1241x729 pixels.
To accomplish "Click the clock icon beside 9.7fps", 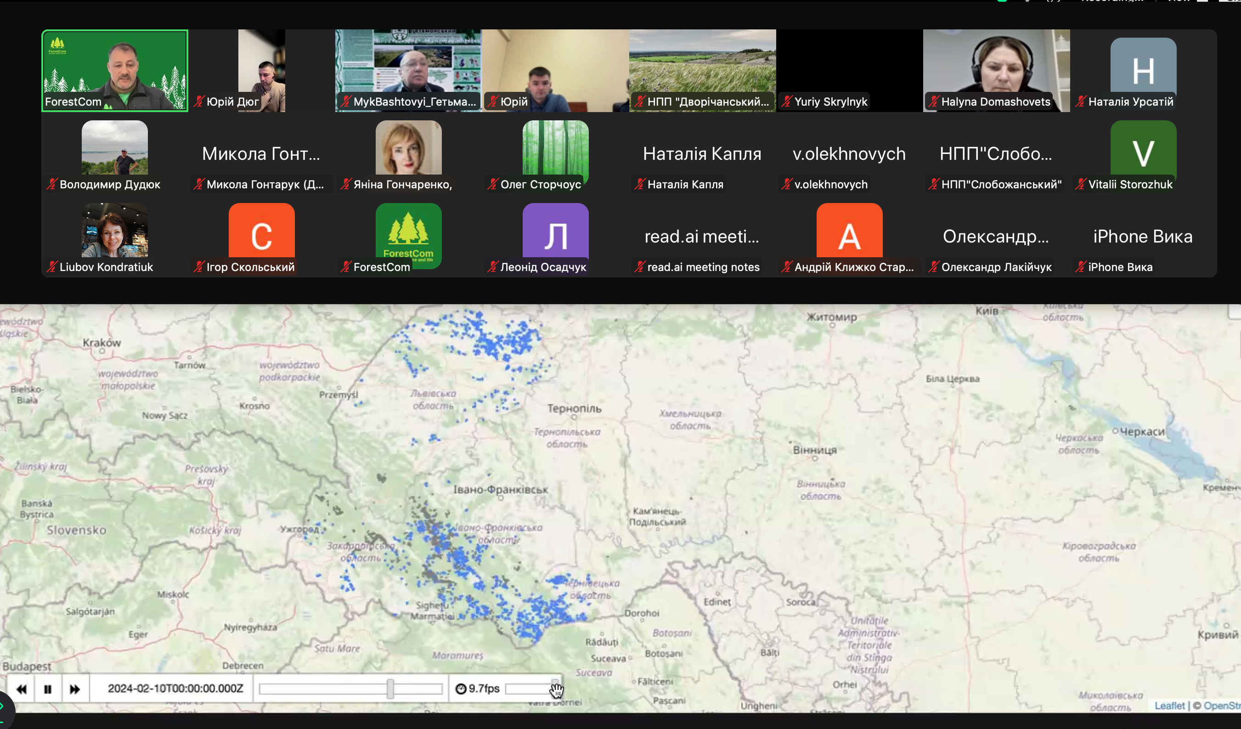I will click(x=461, y=689).
